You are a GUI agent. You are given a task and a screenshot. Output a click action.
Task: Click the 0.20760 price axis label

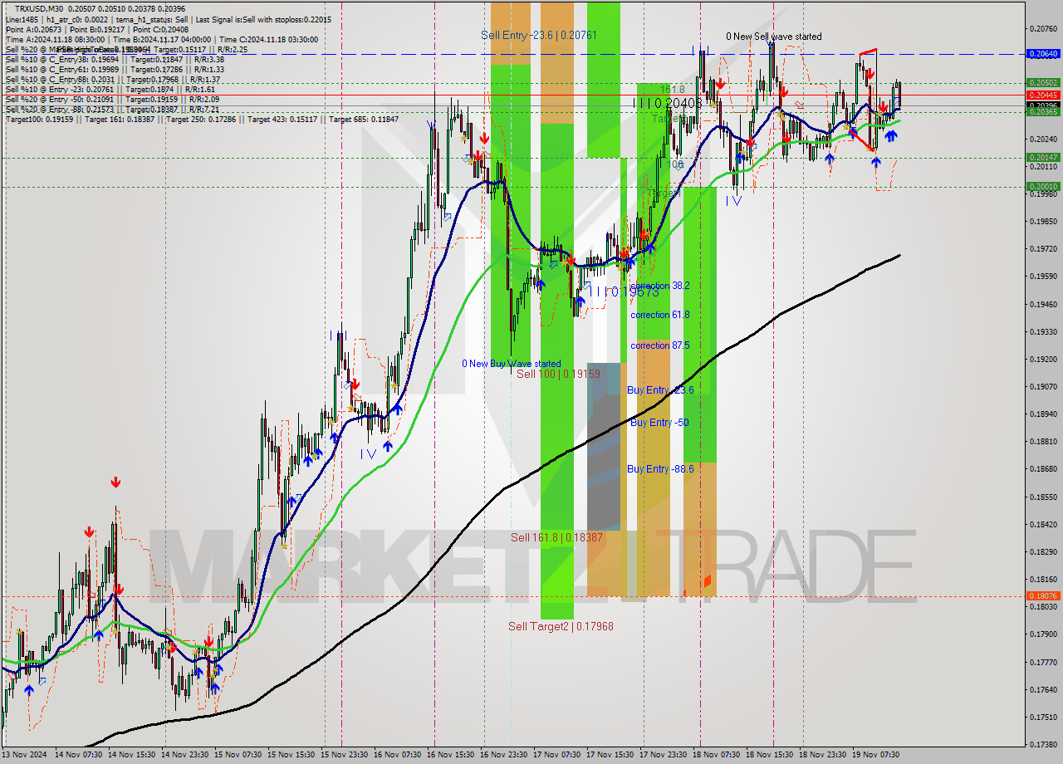click(x=1043, y=28)
